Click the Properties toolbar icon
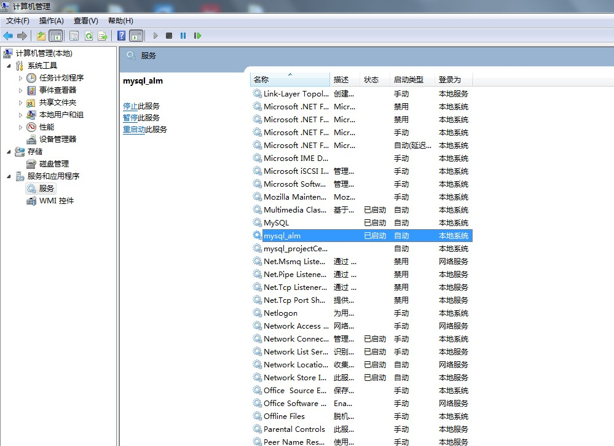The image size is (614, 446). [x=74, y=36]
